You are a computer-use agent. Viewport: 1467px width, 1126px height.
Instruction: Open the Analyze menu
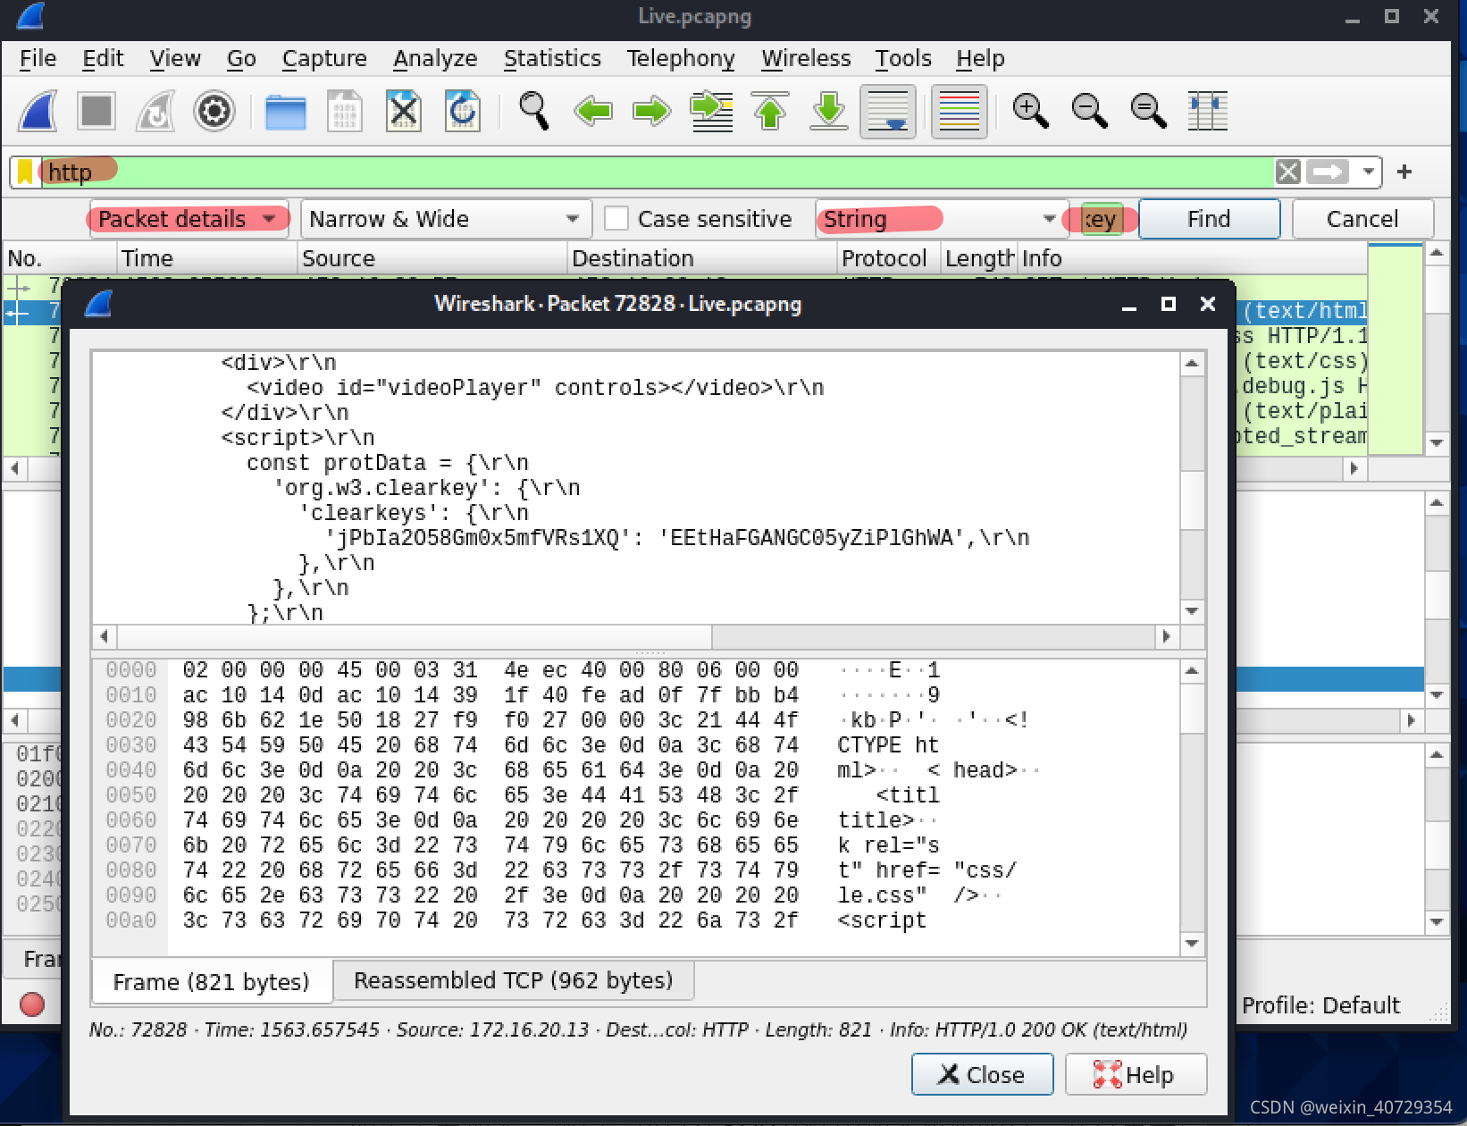435,58
